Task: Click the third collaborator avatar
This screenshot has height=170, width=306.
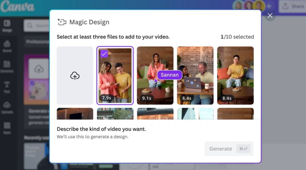Action: pyautogui.click(x=259, y=6)
